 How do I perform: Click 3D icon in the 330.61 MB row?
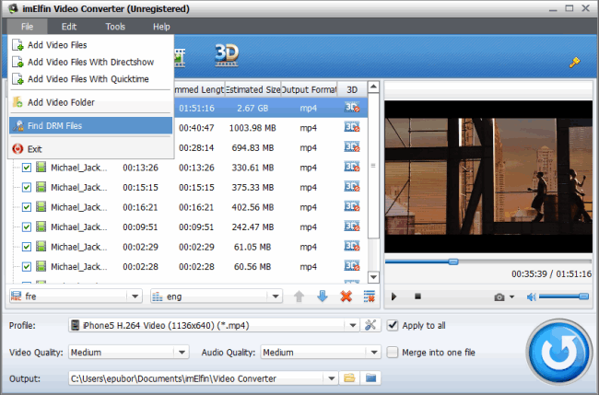[352, 168]
